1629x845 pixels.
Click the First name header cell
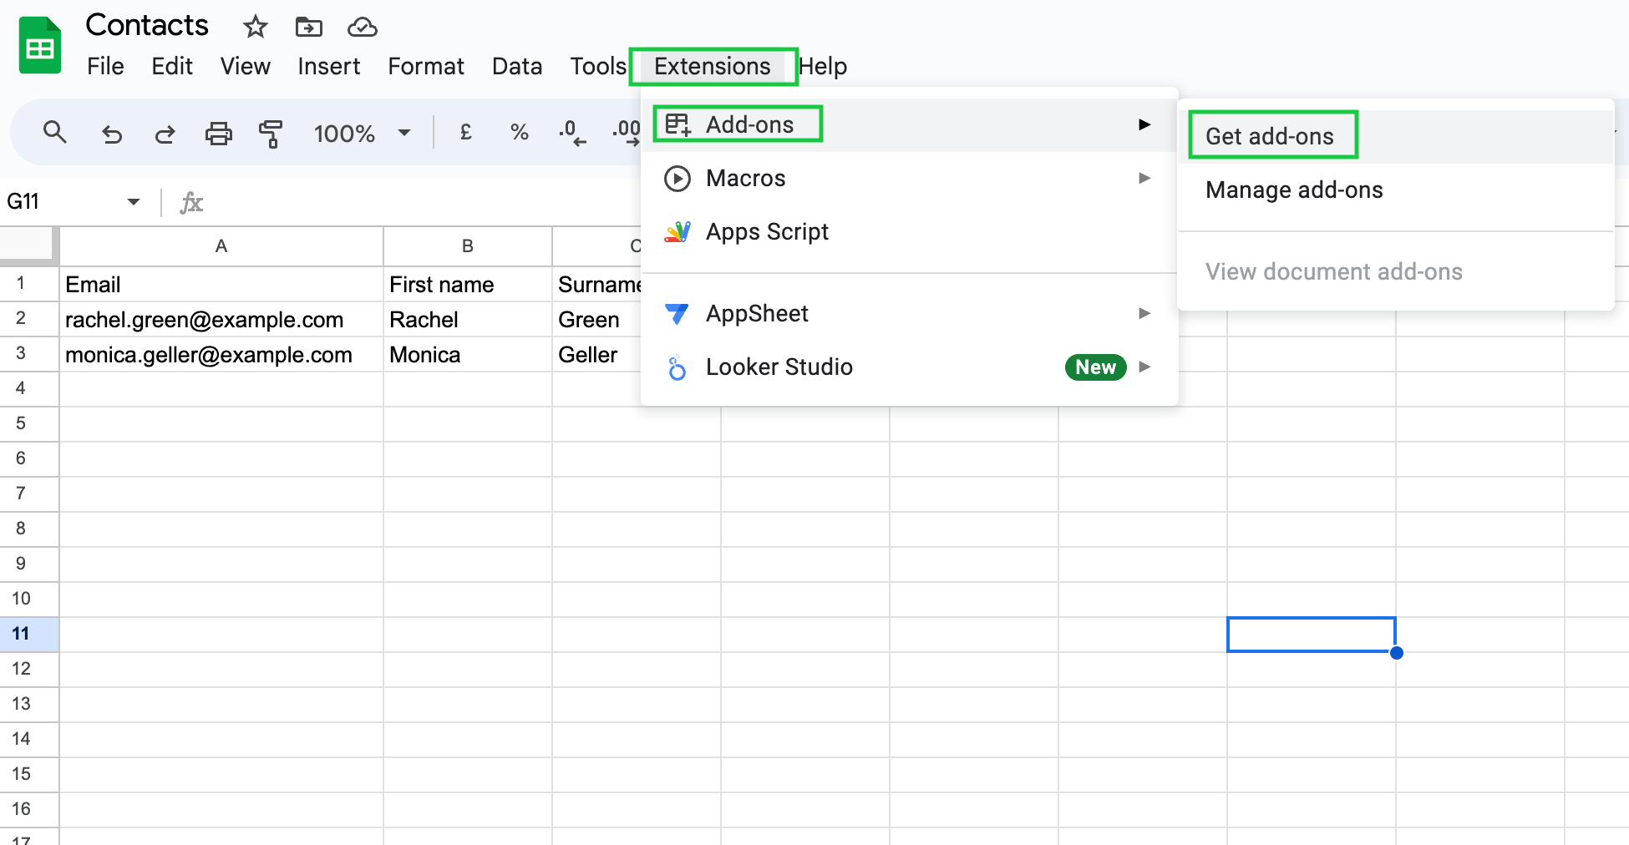click(x=468, y=284)
